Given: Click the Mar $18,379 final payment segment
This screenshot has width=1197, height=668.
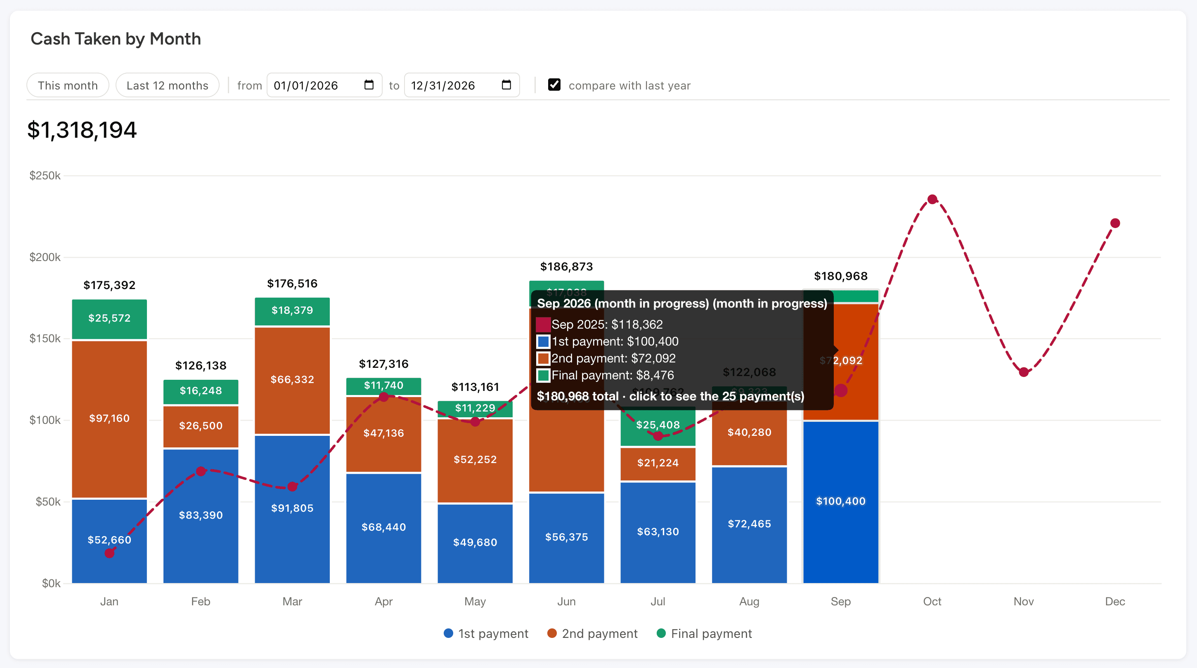Looking at the screenshot, I should [x=292, y=311].
